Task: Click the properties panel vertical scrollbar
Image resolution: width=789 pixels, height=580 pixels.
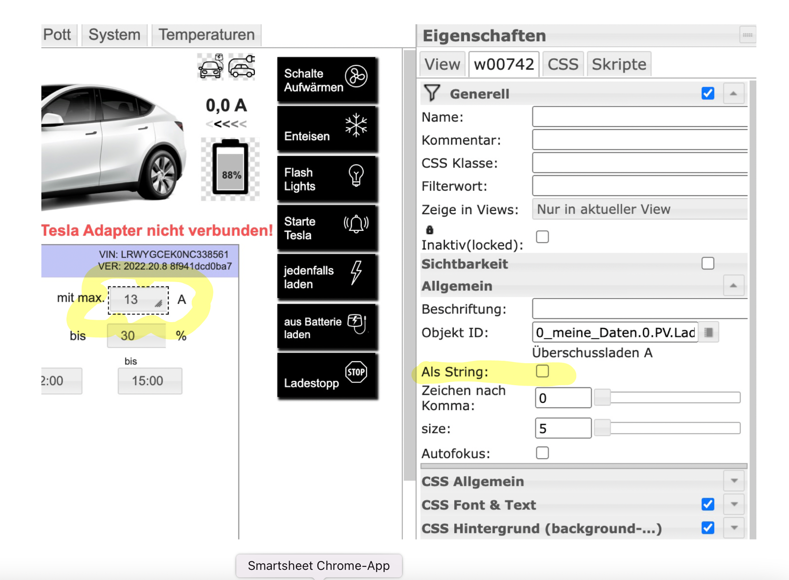Action: [x=753, y=309]
